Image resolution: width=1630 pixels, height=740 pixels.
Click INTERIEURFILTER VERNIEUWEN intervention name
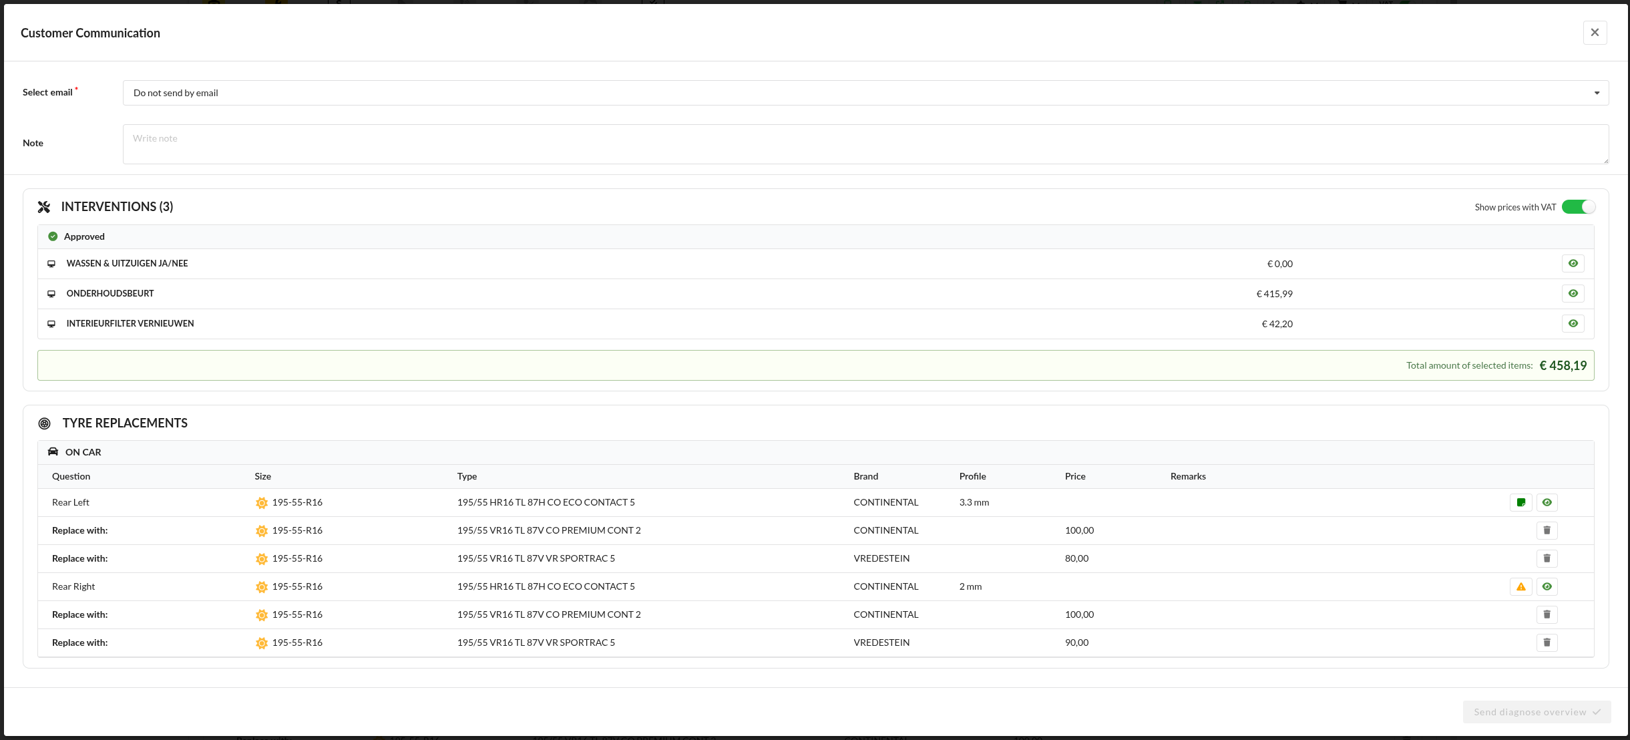130,323
